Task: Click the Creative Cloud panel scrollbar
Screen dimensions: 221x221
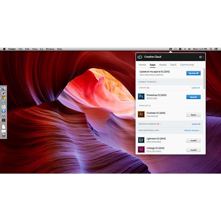Action: [x=204, y=79]
